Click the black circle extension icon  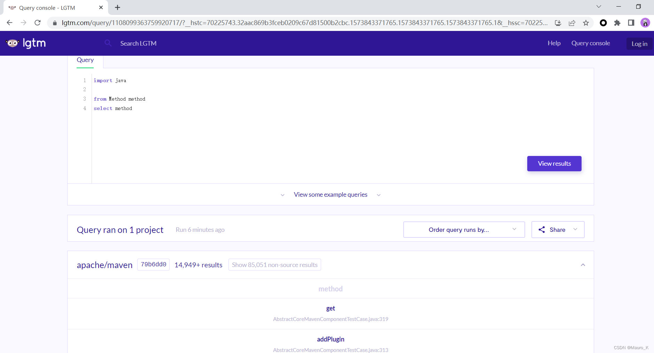[603, 23]
